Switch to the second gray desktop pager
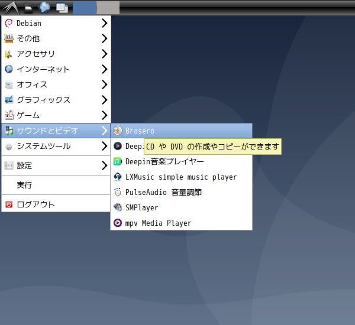The image size is (355, 325). (x=108, y=8)
